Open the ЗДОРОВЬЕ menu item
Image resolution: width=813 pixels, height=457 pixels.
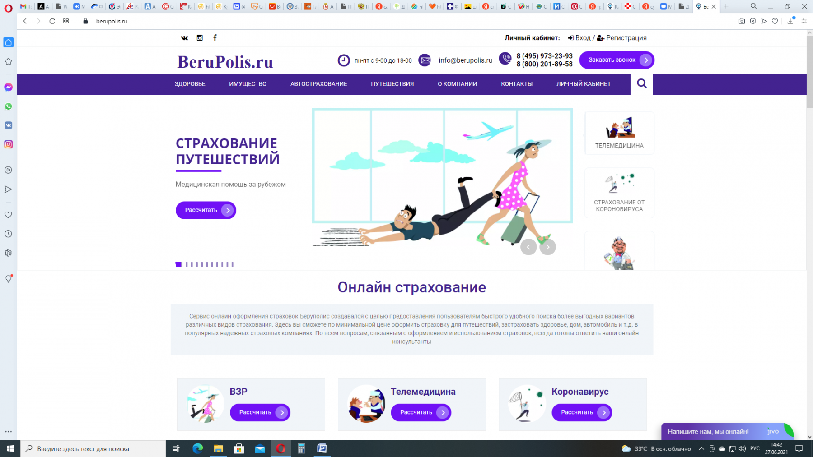click(190, 84)
